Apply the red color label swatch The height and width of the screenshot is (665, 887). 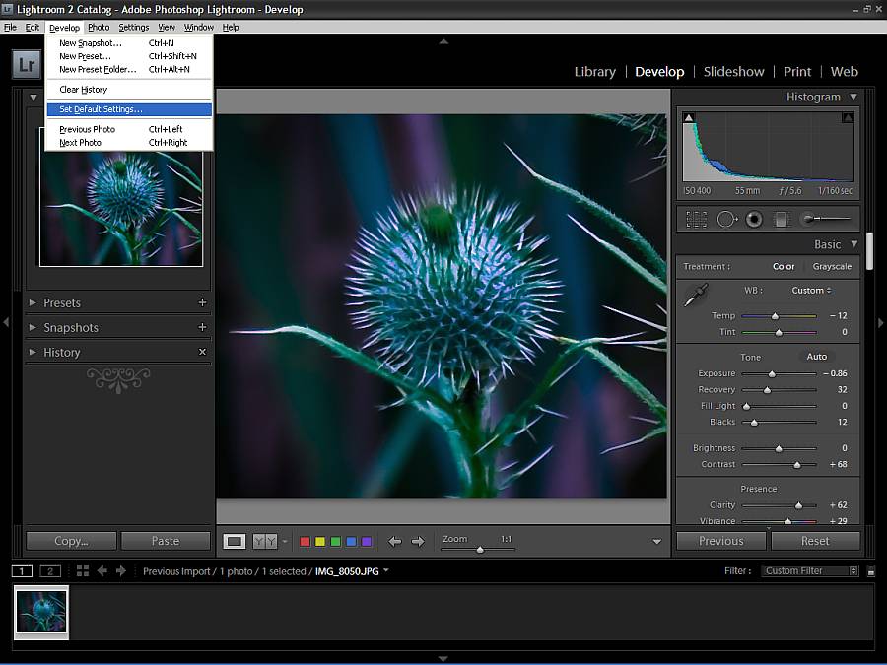click(305, 542)
